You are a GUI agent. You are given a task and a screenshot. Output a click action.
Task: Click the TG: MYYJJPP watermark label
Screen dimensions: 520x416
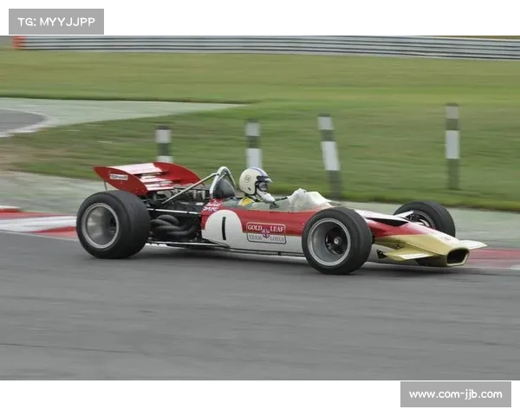(55, 21)
